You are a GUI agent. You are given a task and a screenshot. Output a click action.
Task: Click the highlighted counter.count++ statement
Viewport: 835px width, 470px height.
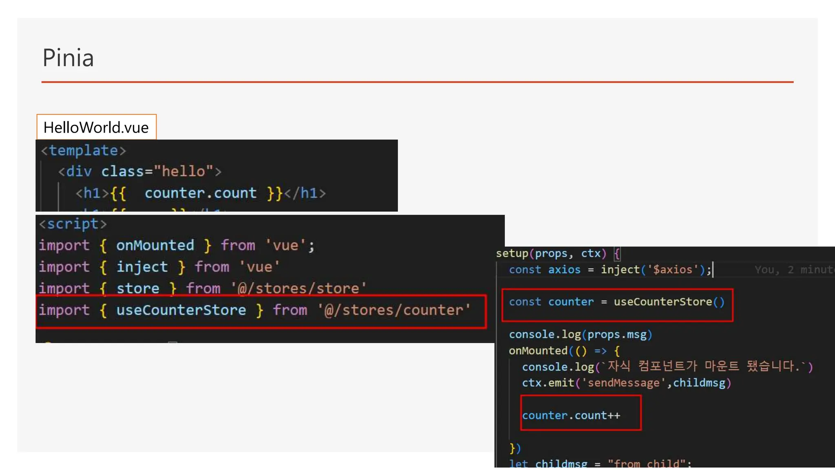[571, 415]
